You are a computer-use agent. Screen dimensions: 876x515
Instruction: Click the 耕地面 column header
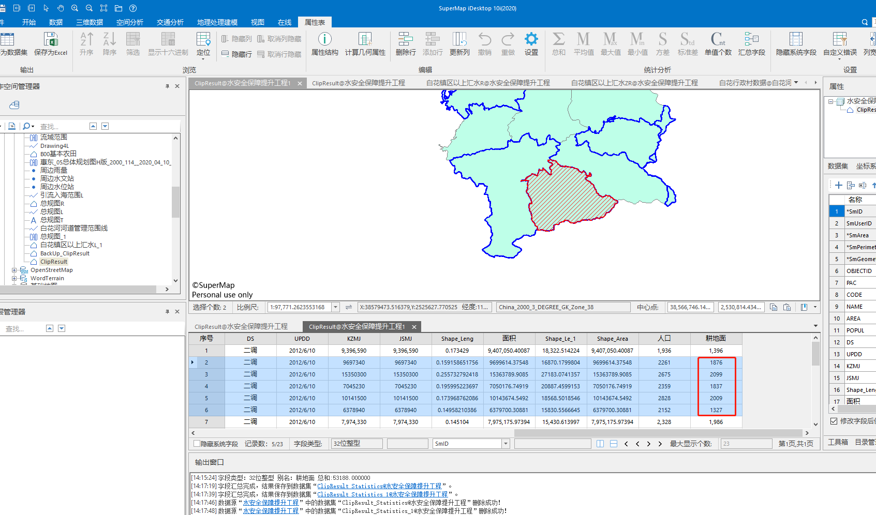click(x=716, y=339)
